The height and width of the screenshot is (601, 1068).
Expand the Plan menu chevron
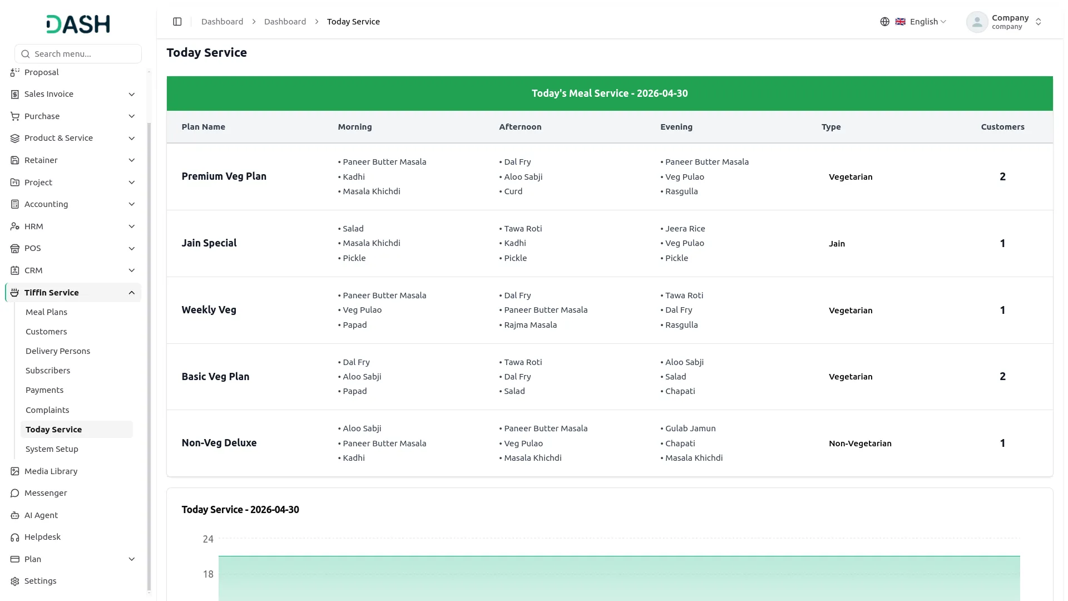pyautogui.click(x=132, y=559)
